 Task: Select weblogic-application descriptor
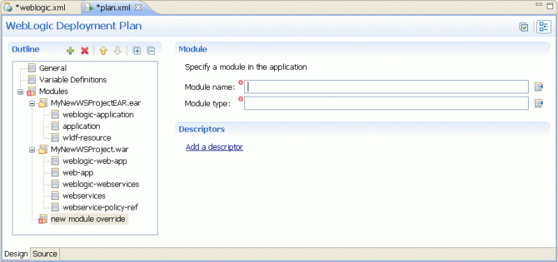98,115
